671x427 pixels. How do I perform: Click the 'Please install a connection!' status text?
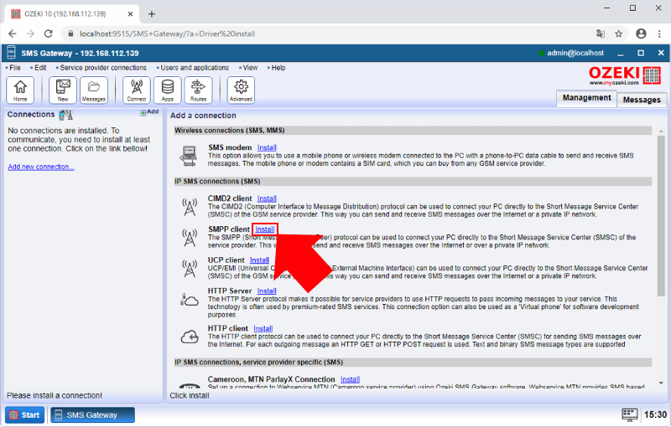pyautogui.click(x=55, y=395)
